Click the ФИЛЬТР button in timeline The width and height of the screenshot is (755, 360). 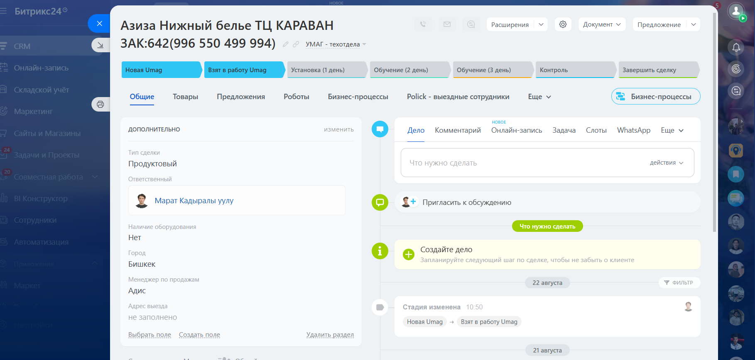point(679,282)
